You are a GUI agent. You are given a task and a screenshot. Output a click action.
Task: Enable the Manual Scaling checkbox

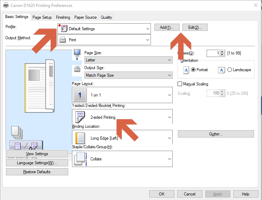coord(180,84)
